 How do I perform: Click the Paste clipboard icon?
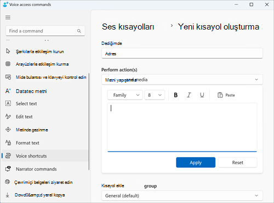click(x=220, y=95)
